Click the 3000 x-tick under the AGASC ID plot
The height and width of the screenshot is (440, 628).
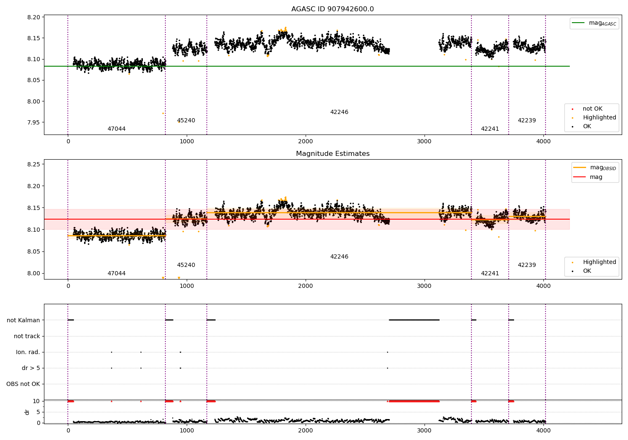click(425, 141)
